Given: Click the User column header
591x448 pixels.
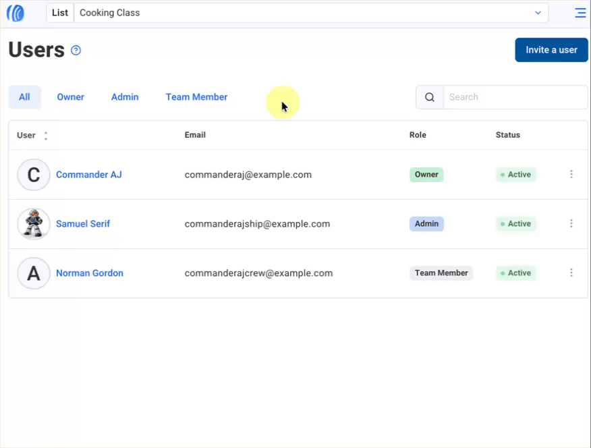Looking at the screenshot, I should click(26, 135).
